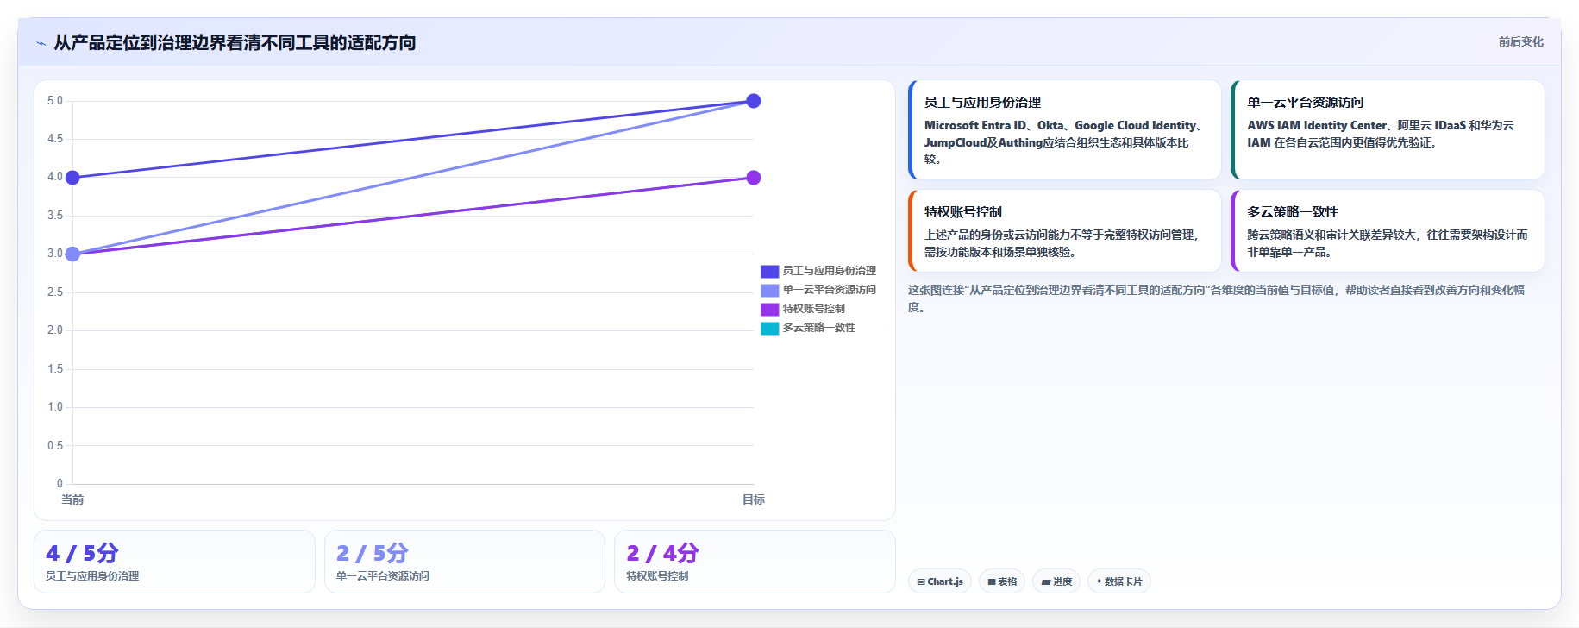Click the 2.5 y-axis tick label
1579x628 pixels.
[x=55, y=292]
